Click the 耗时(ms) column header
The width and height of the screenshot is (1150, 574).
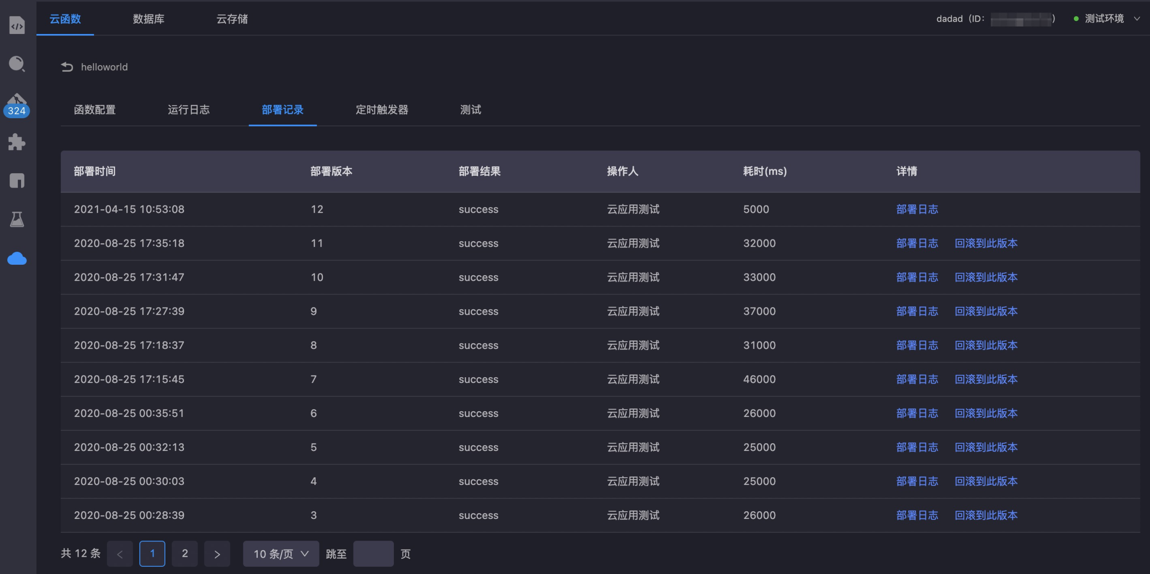click(765, 171)
